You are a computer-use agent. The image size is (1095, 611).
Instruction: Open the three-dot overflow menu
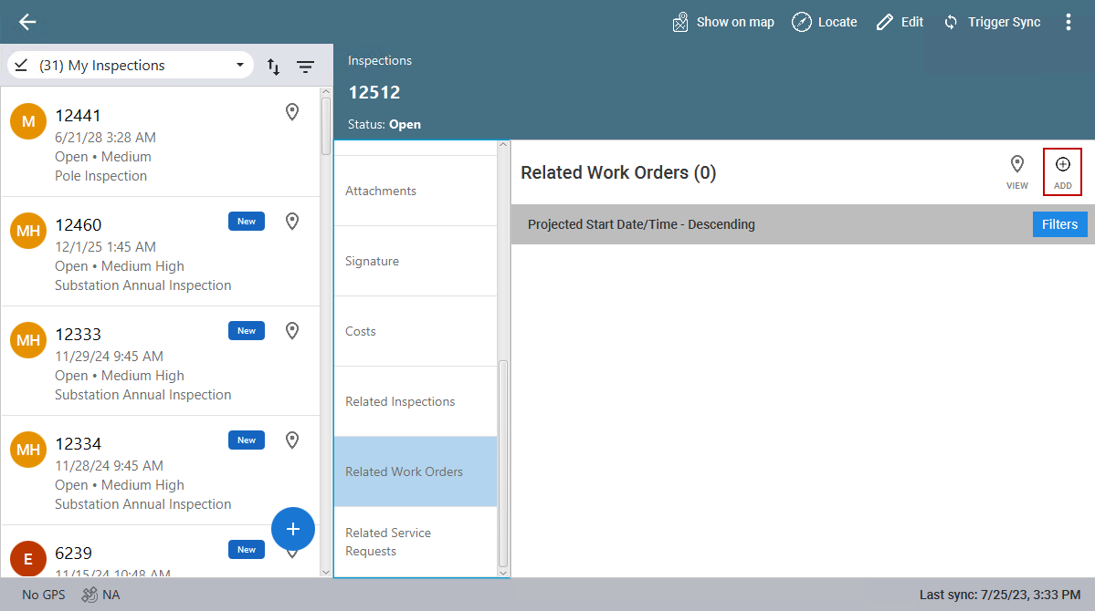point(1068,22)
